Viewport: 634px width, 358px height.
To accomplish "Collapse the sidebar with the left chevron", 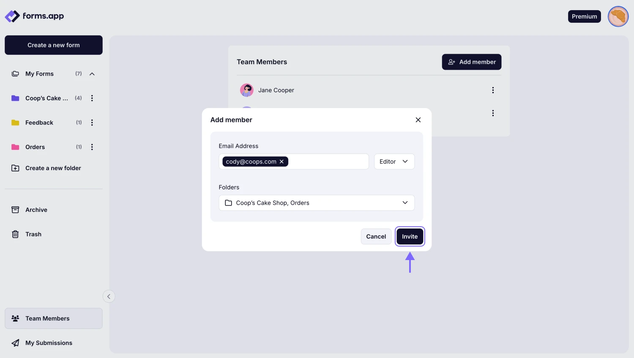I will pos(109,296).
